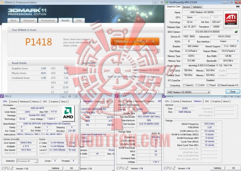This screenshot has height=171, width=241.
Task: Click the CAS# Latency 8.0 clocks value
Action: point(209,131)
